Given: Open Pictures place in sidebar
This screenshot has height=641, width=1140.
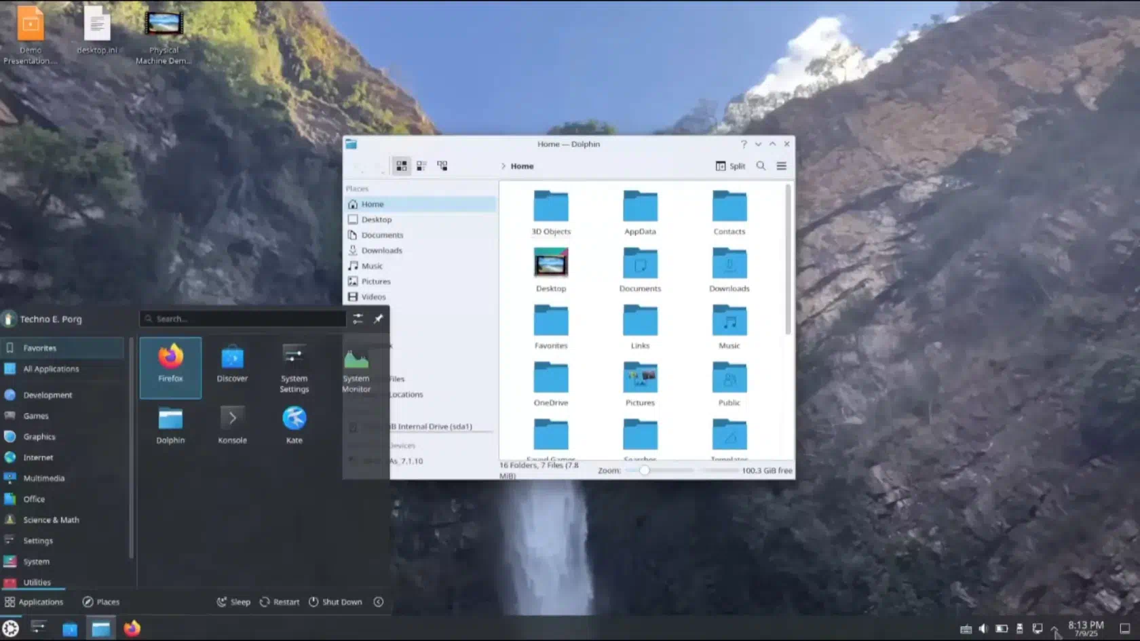Looking at the screenshot, I should [421, 281].
